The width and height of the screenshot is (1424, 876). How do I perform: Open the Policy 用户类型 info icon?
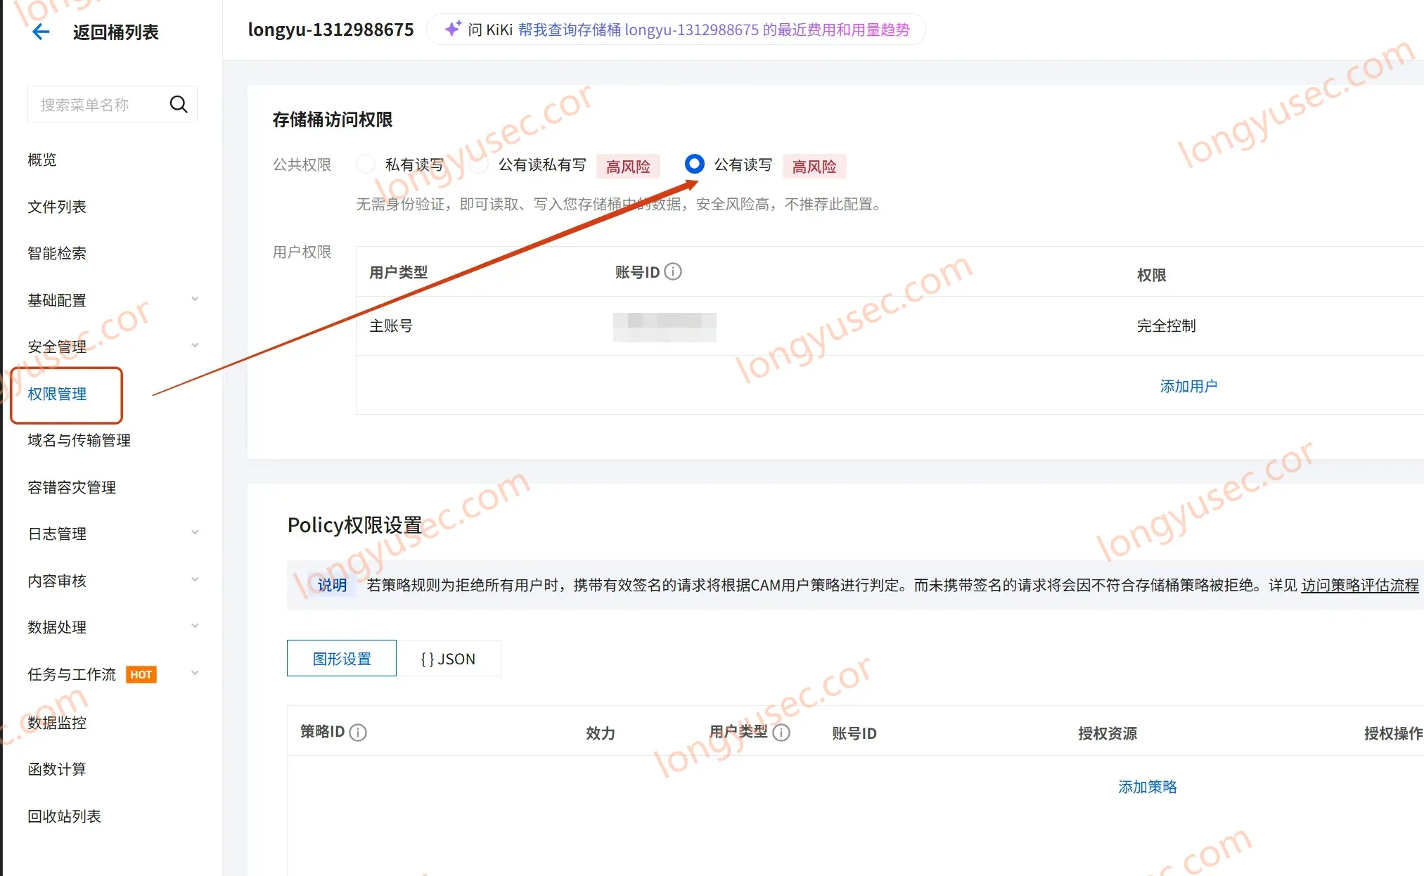pos(781,733)
